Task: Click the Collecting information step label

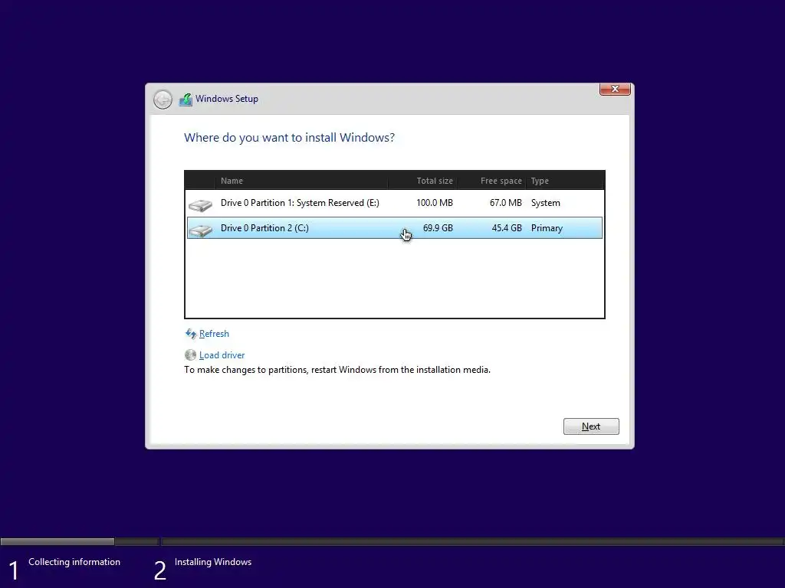Action: tap(74, 562)
